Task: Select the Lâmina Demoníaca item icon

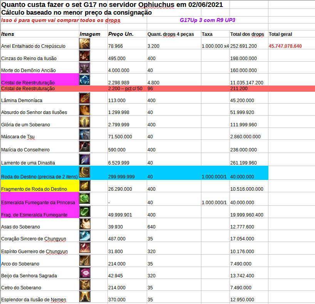Action: pyautogui.click(x=85, y=98)
